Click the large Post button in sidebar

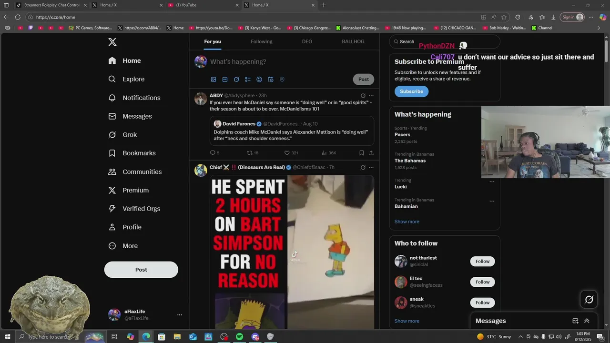tap(141, 270)
